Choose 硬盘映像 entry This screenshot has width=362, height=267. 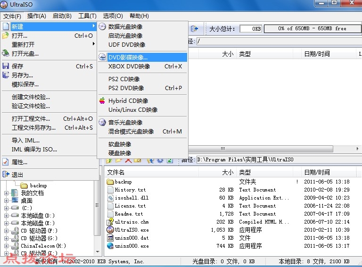[x=143, y=153]
